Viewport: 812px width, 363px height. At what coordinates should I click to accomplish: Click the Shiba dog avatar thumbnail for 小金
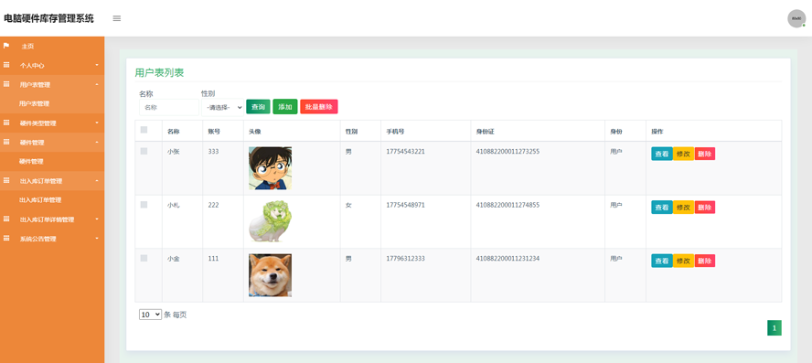pos(270,275)
